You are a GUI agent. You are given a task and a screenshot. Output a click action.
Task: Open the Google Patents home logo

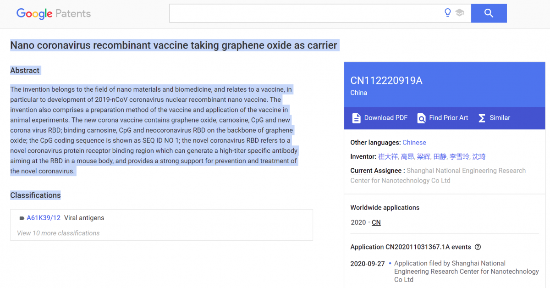(54, 13)
